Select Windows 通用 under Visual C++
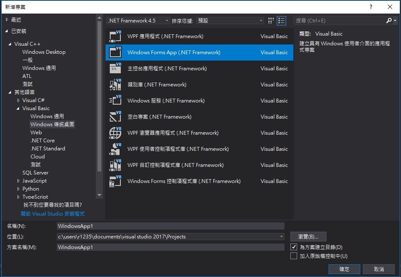The image size is (401, 277). [39, 68]
